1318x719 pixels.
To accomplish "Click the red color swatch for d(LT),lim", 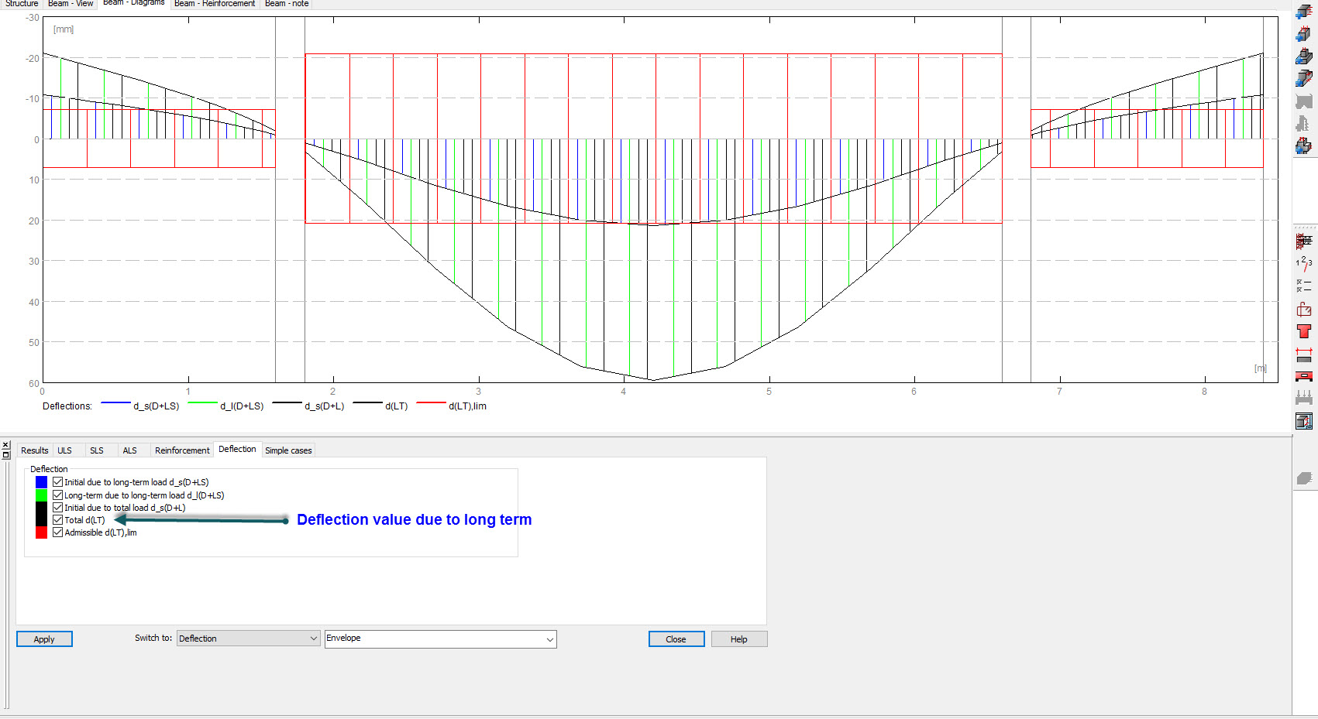I will (41, 532).
